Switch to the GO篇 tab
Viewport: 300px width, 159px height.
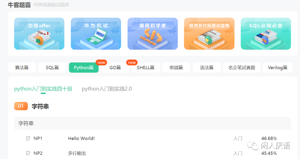click(115, 67)
